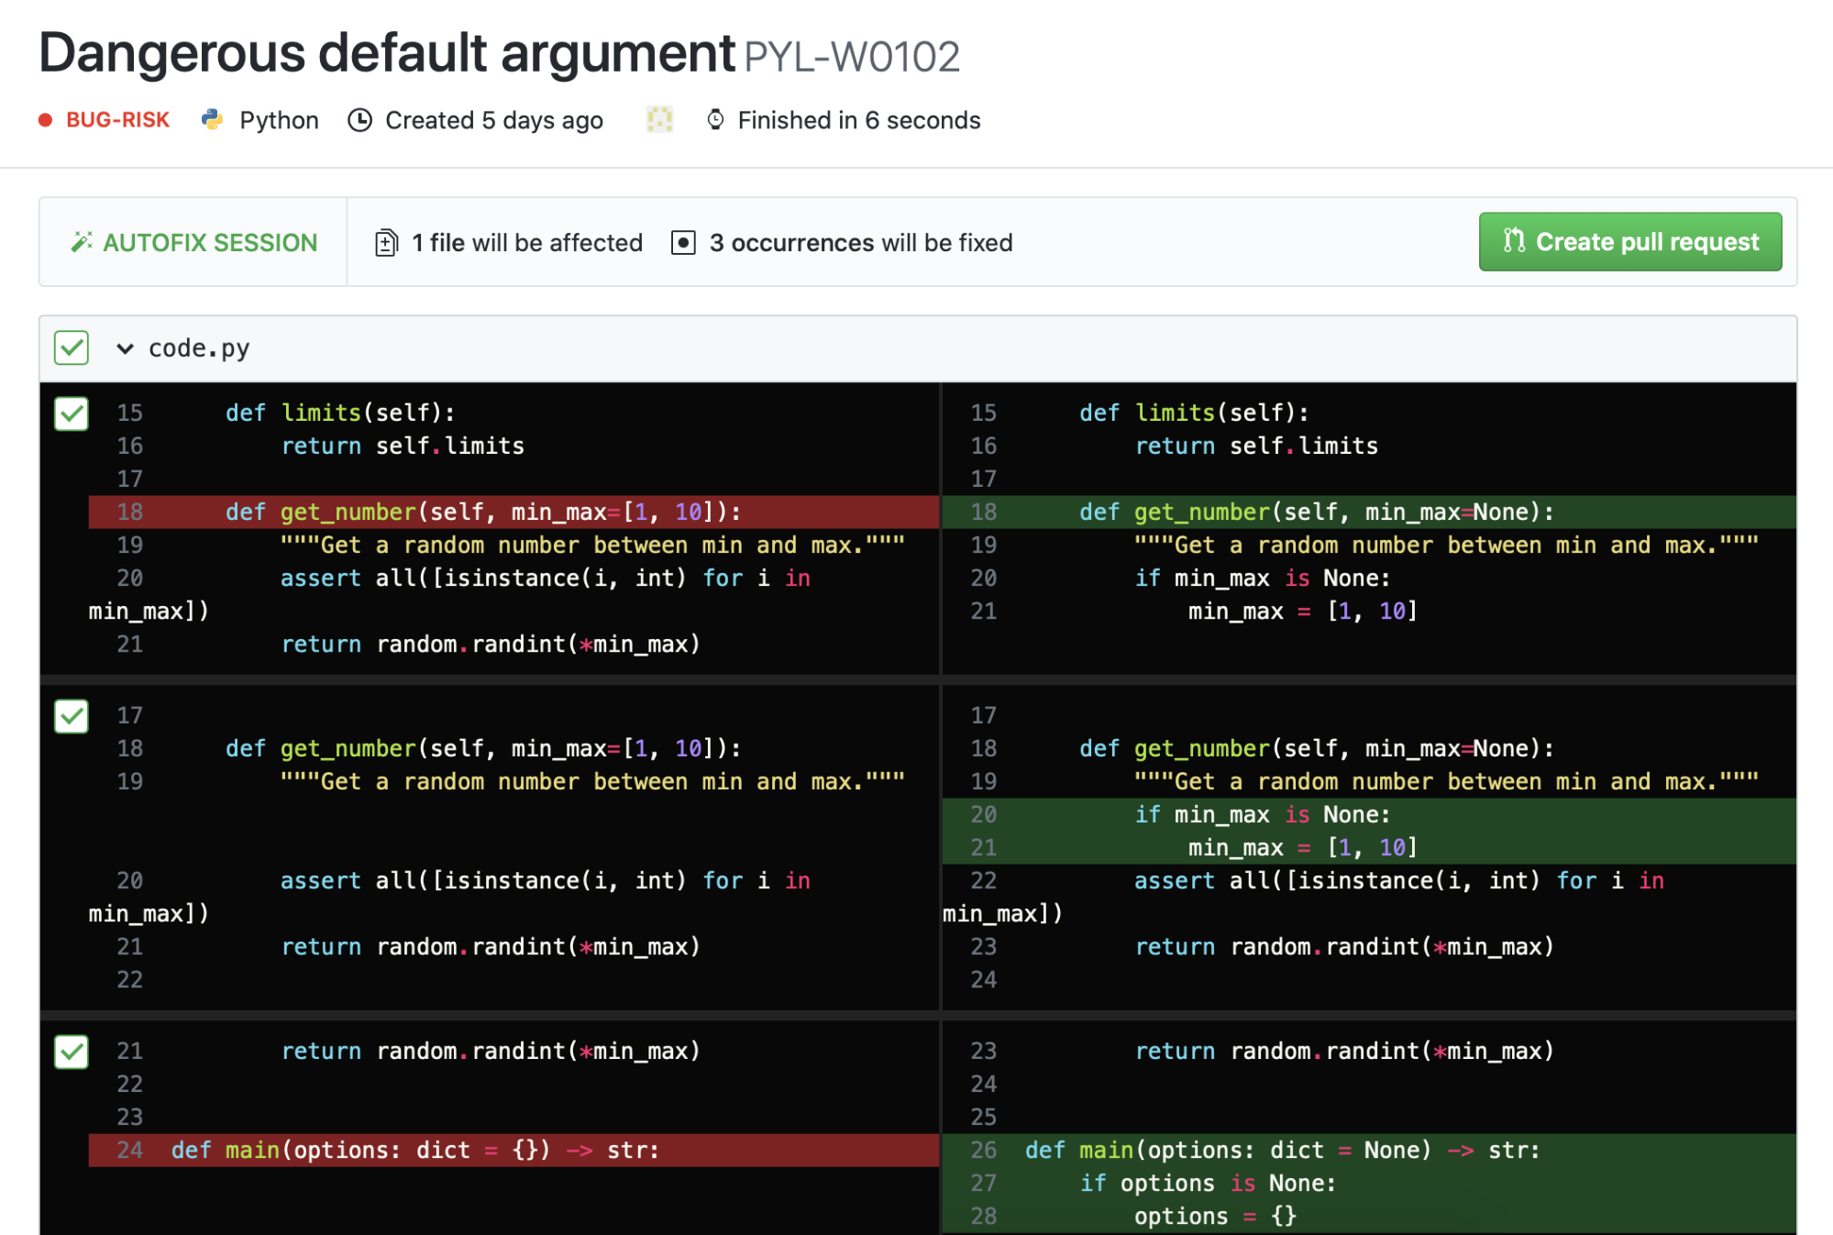Click the merge icon inside Create pull request
Screen dimensions: 1833x1235
(1514, 241)
